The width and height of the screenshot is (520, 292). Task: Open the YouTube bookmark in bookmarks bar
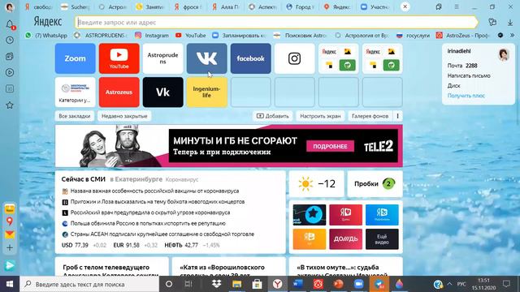[x=191, y=36]
